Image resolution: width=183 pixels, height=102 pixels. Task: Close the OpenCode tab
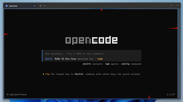pyautogui.click(x=34, y=6)
